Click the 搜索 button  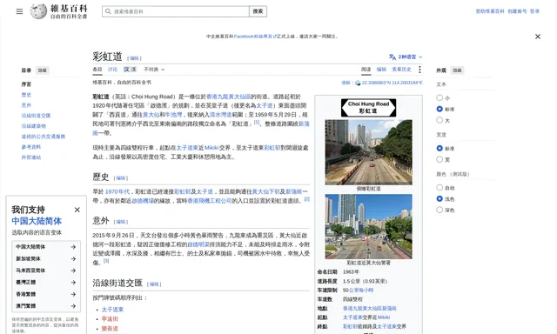tap(258, 11)
